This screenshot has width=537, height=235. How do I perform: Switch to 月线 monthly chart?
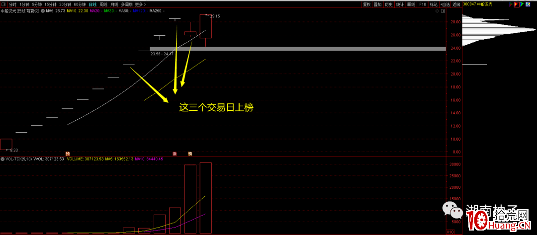point(114,4)
